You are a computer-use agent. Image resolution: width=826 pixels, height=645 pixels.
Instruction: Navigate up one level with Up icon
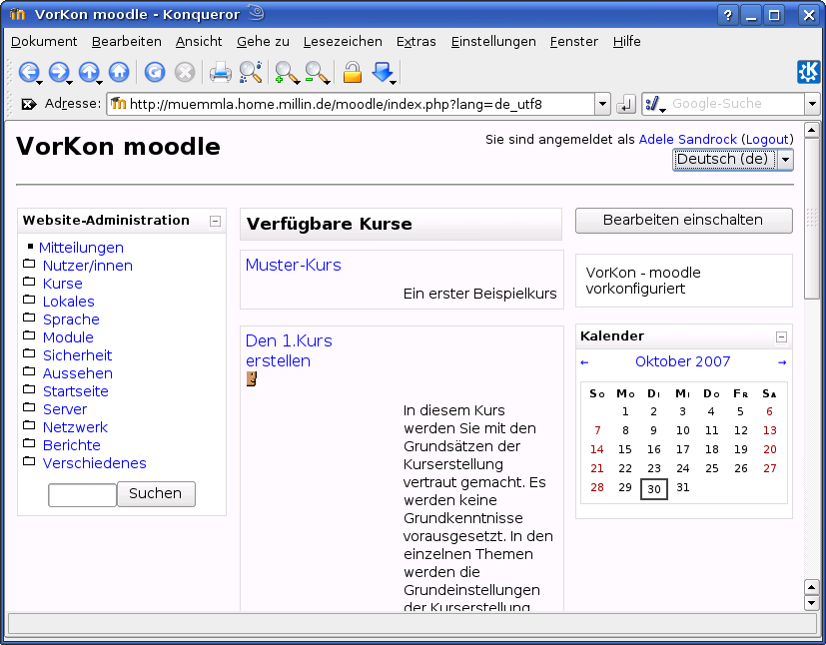tap(89, 72)
